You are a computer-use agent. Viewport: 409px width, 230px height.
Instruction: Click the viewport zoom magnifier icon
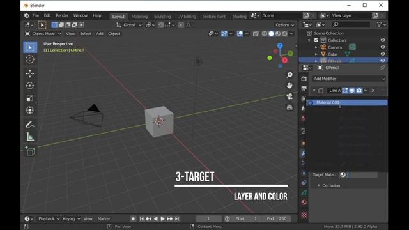(x=289, y=75)
